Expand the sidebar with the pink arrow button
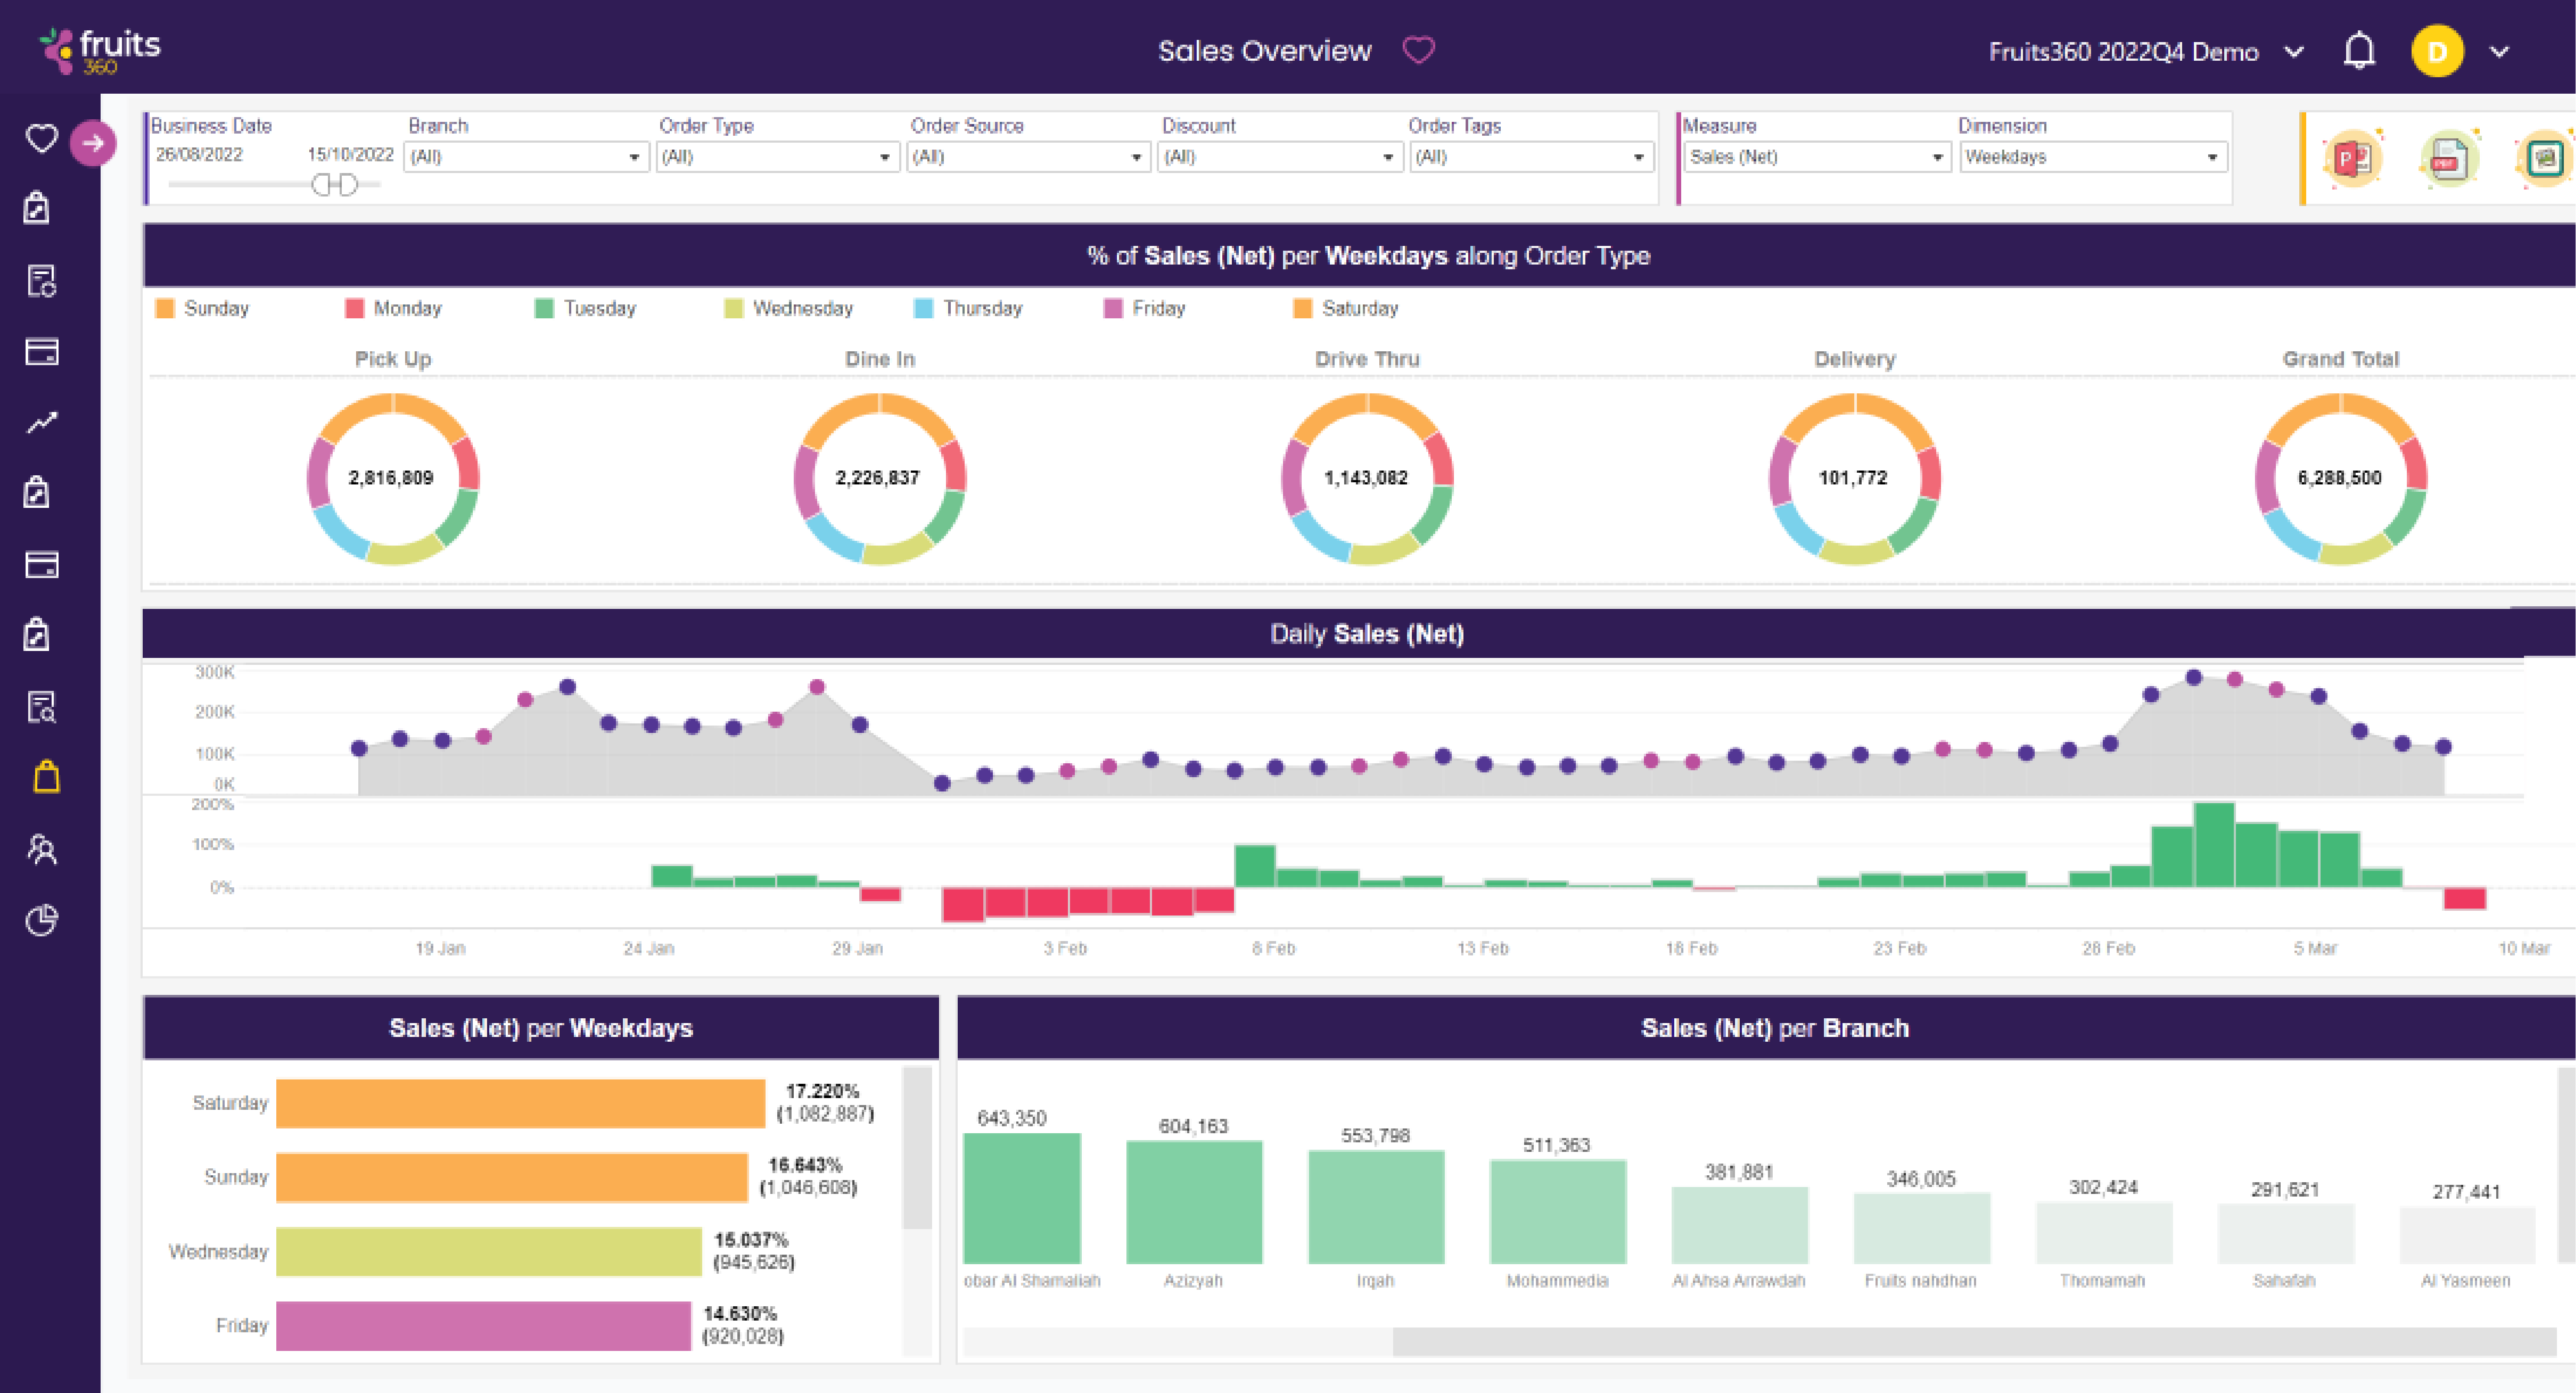2576x1393 pixels. point(93,143)
